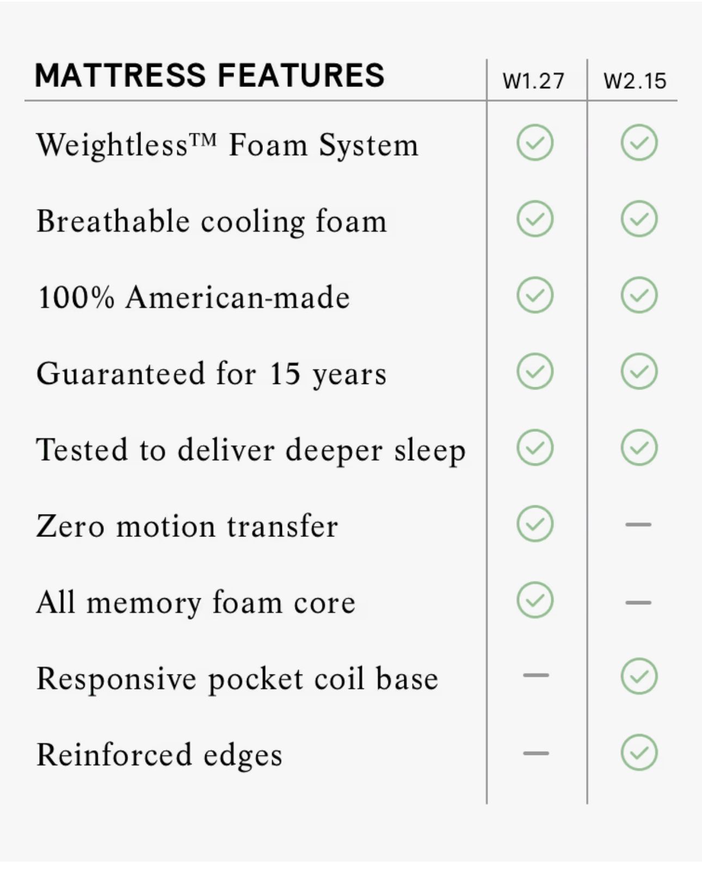Click the Weightless Foam System label
702x873 pixels.
pos(227,145)
